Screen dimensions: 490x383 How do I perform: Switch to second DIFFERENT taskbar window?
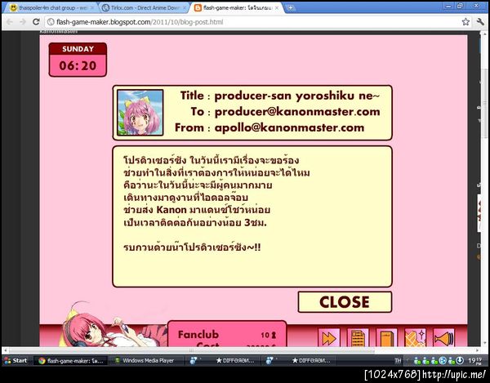point(300,360)
